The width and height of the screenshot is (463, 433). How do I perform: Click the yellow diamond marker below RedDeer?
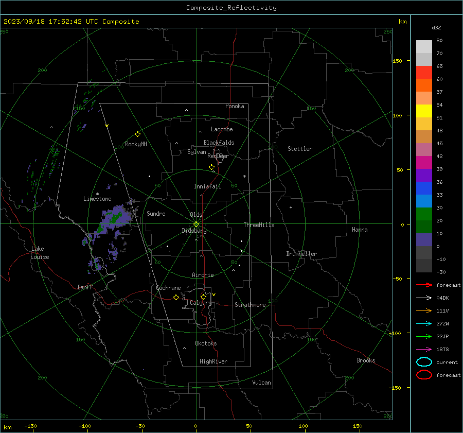211,167
